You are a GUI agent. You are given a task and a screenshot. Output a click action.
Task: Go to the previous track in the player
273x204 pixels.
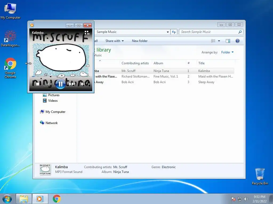coord(49,84)
